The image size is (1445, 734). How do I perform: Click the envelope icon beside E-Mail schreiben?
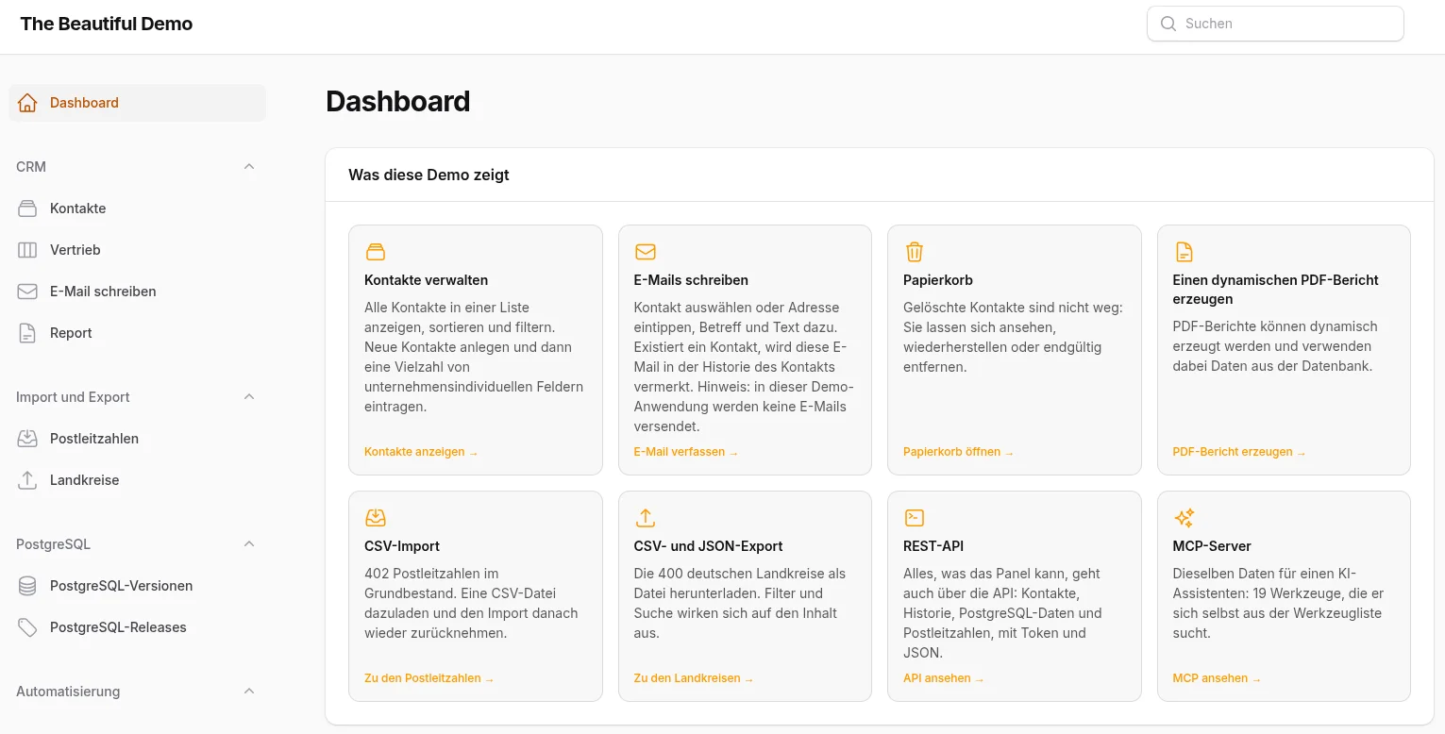coord(27,292)
